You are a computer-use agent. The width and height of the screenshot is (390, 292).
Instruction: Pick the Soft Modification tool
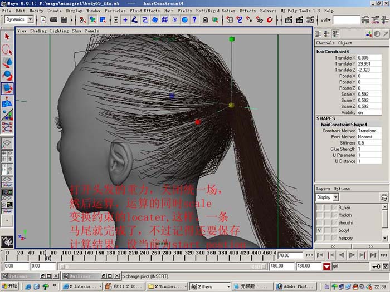(x=7, y=102)
